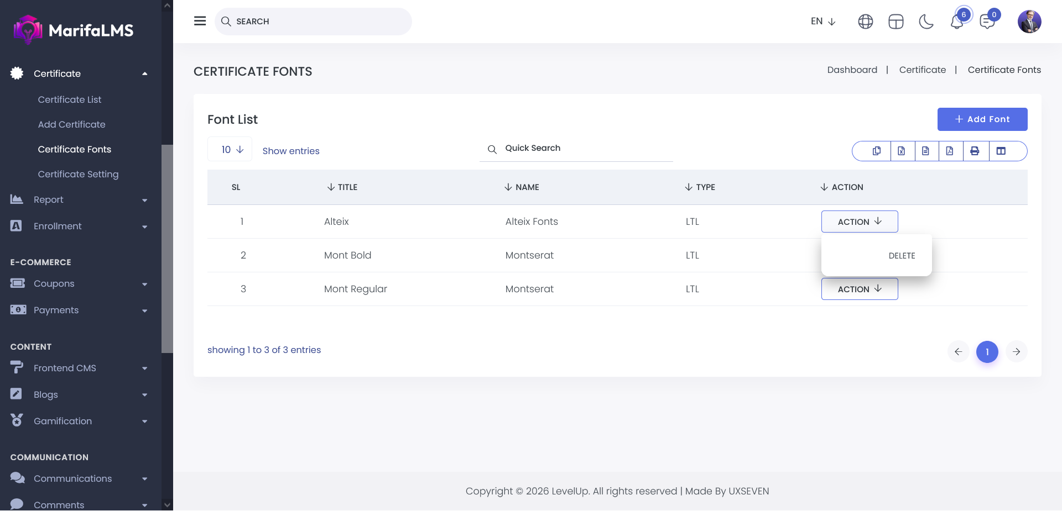1062x511 pixels.
Task: Select Delete from the action menu
Action: 902,256
